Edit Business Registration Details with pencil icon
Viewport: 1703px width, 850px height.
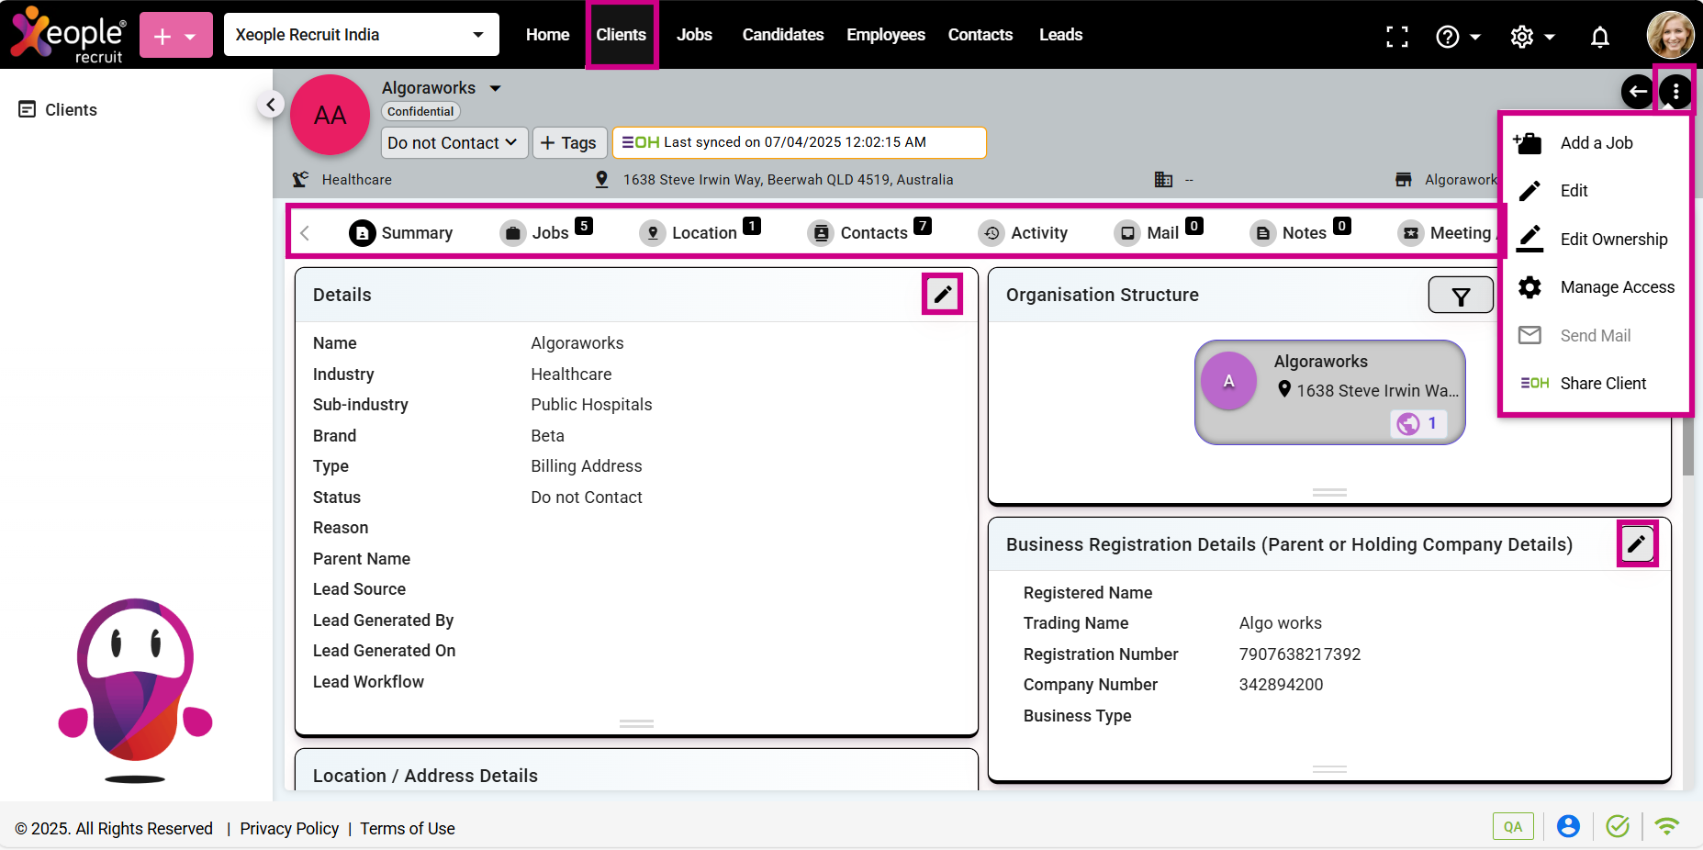point(1636,544)
